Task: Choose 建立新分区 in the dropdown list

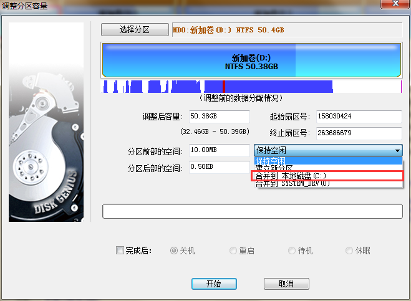Action: 328,168
